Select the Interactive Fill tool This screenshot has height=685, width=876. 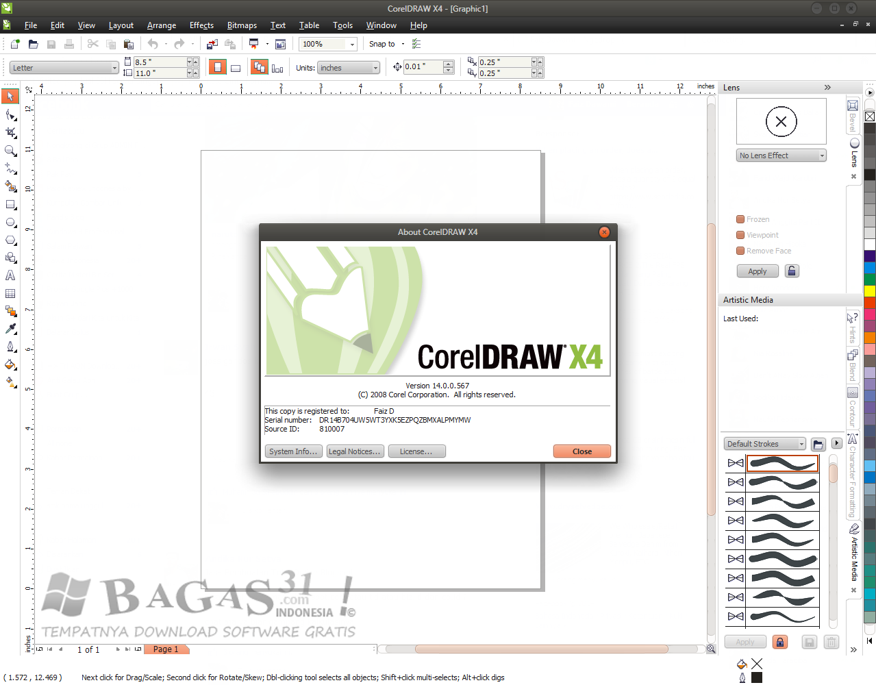point(10,382)
